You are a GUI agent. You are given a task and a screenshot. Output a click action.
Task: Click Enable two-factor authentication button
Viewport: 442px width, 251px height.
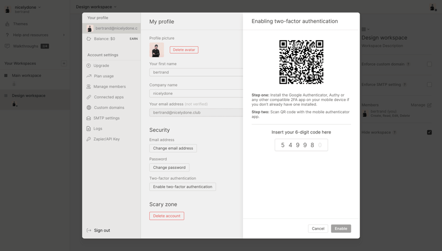(183, 187)
